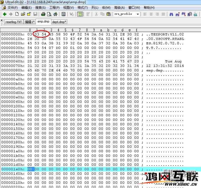Open the 编辑(E) menu
Viewport: 201px width, 188px height.
(x=26, y=8)
